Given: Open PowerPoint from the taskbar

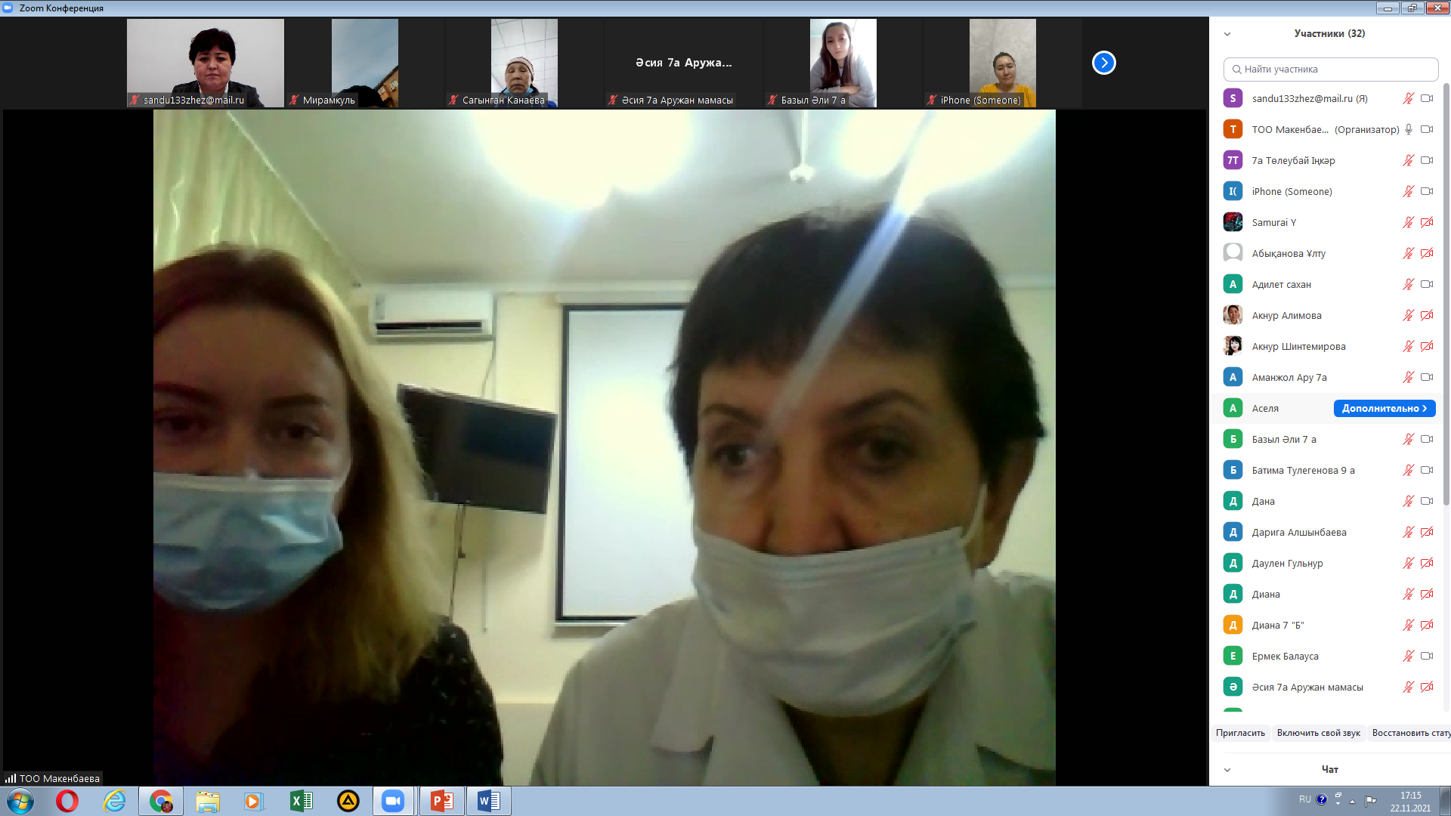Looking at the screenshot, I should (x=441, y=801).
